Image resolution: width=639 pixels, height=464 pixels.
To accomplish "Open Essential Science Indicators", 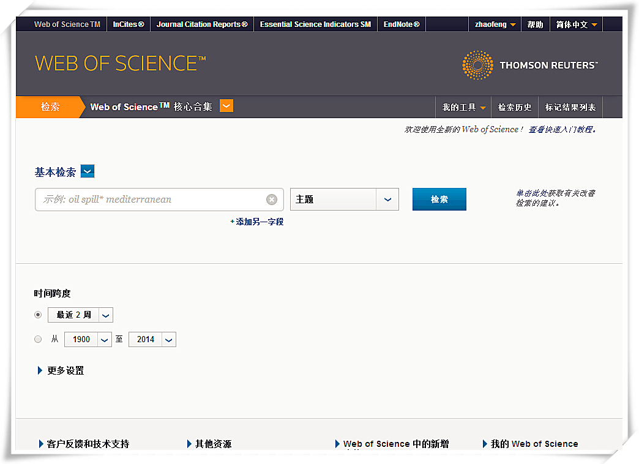I will [x=315, y=24].
